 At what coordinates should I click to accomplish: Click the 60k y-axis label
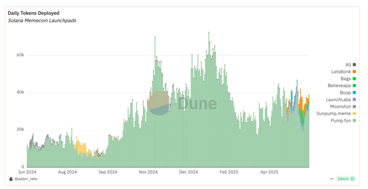pos(20,55)
